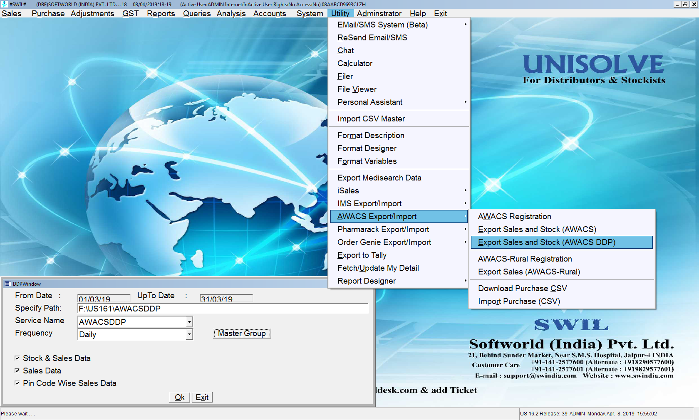Open the Adminstrator menu
The image size is (699, 420).
(379, 13)
